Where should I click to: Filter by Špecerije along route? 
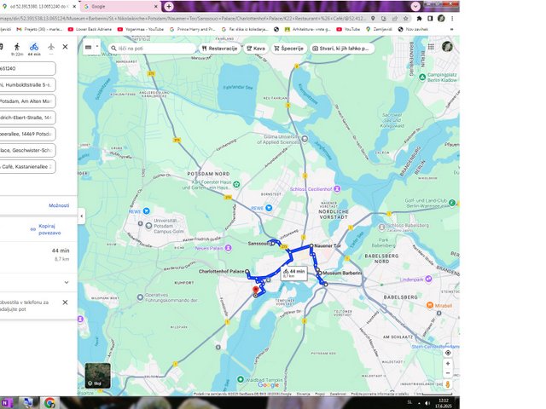click(288, 49)
